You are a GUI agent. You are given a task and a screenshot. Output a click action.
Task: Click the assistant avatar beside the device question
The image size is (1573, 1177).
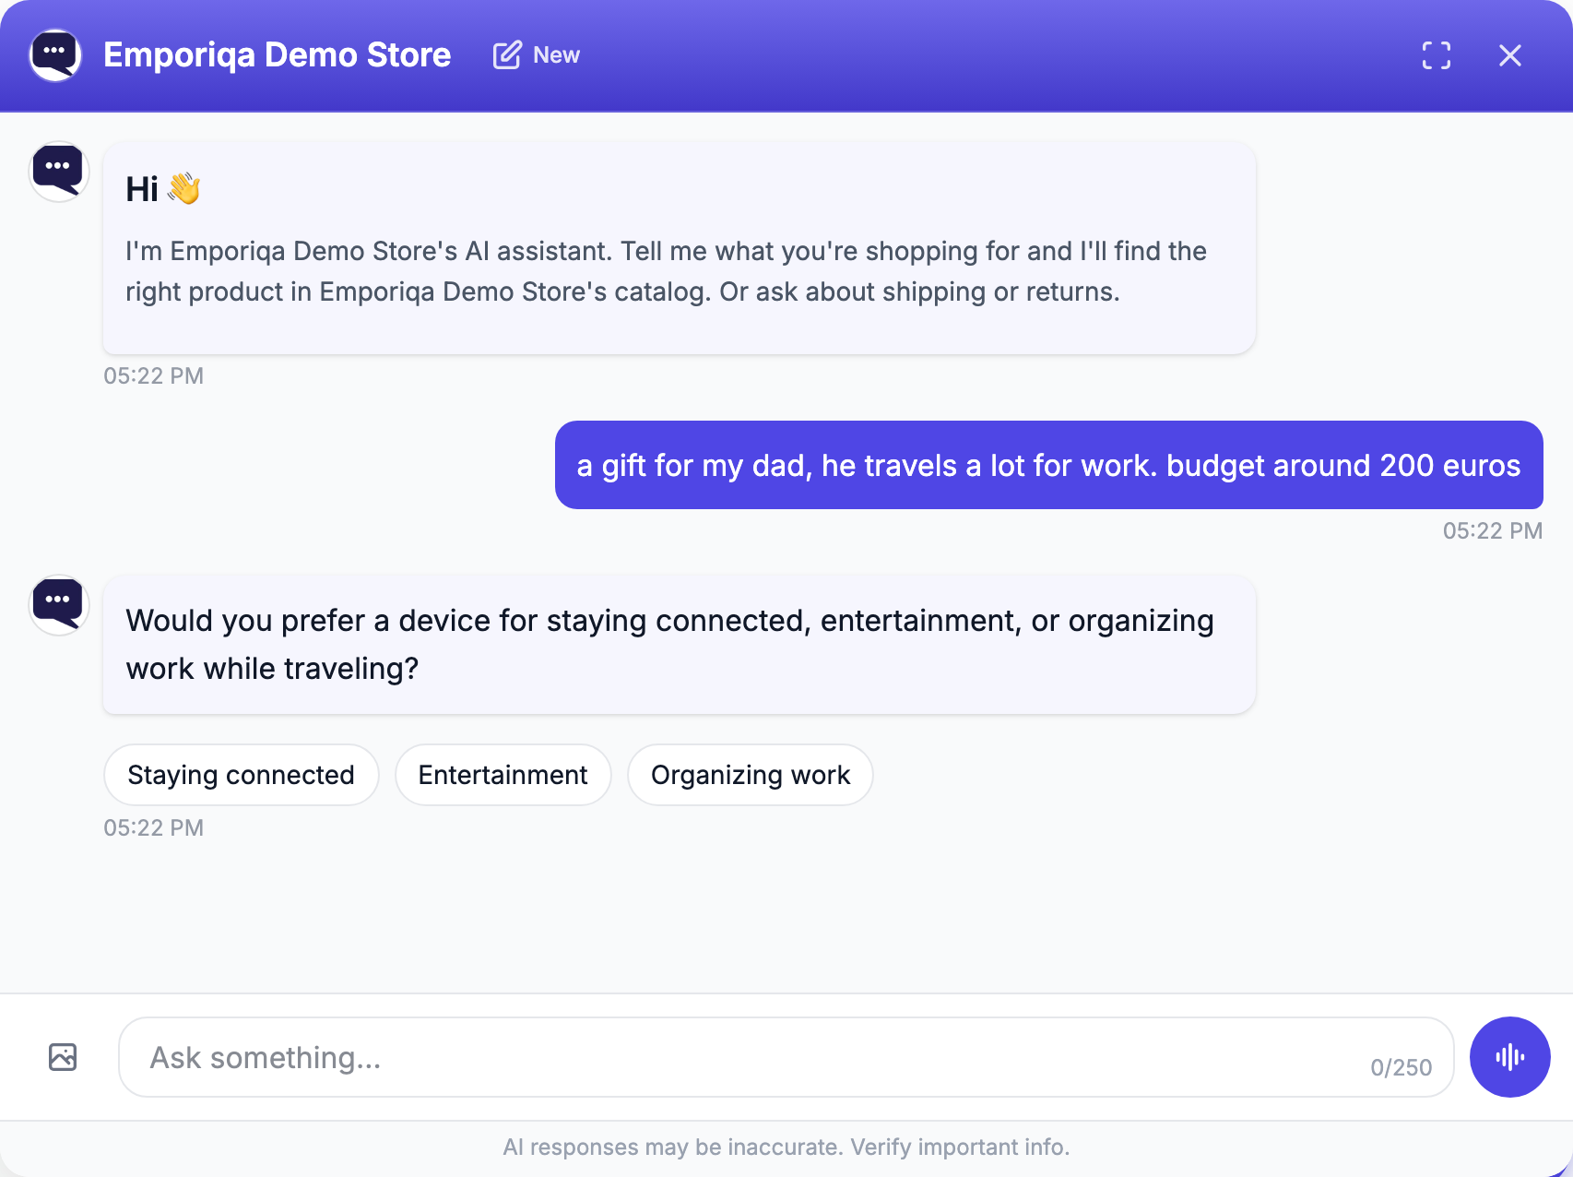pyautogui.click(x=58, y=605)
